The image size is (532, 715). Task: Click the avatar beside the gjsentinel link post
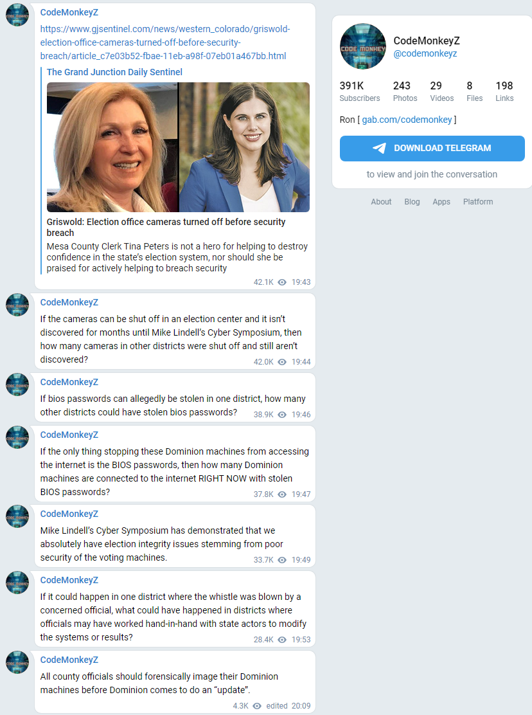[17, 15]
